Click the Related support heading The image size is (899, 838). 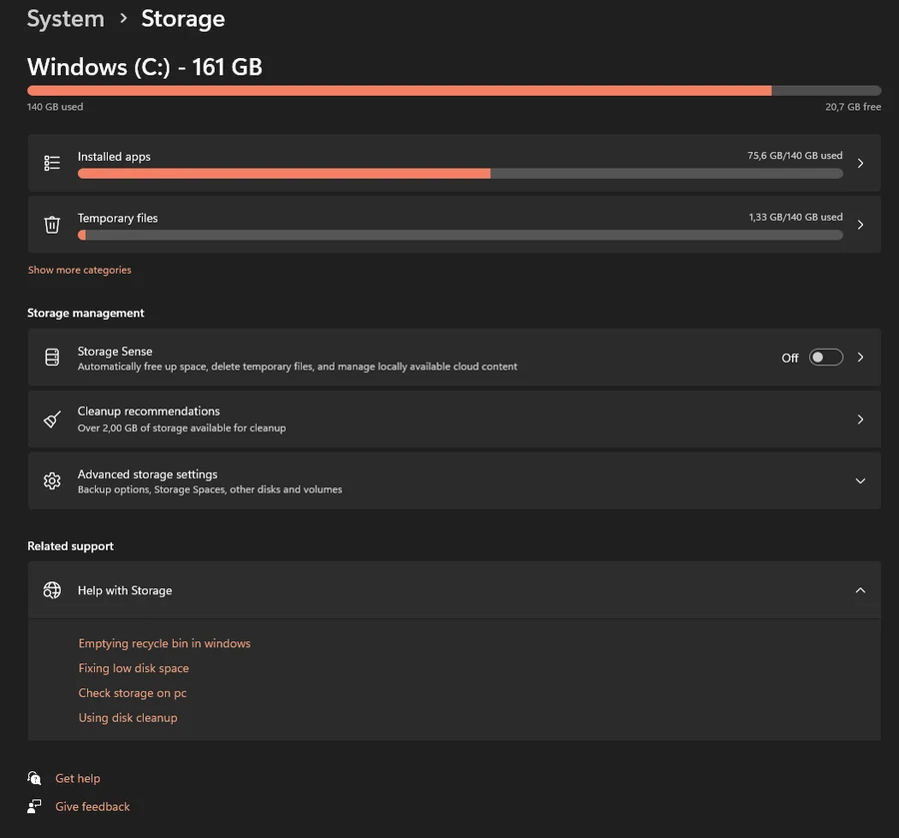[71, 546]
